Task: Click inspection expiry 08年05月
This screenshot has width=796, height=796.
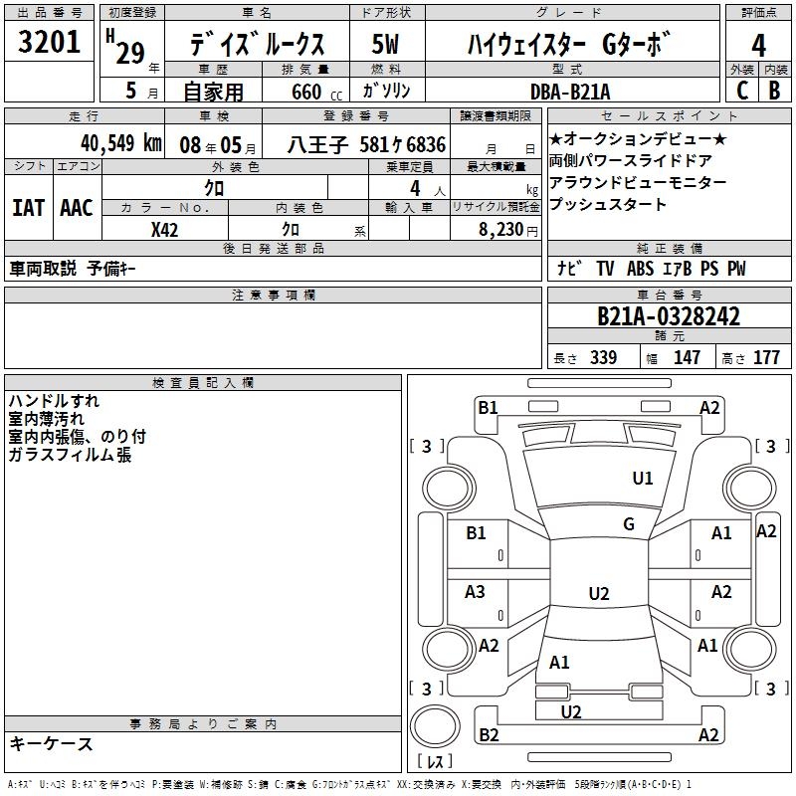Action: pos(217,145)
